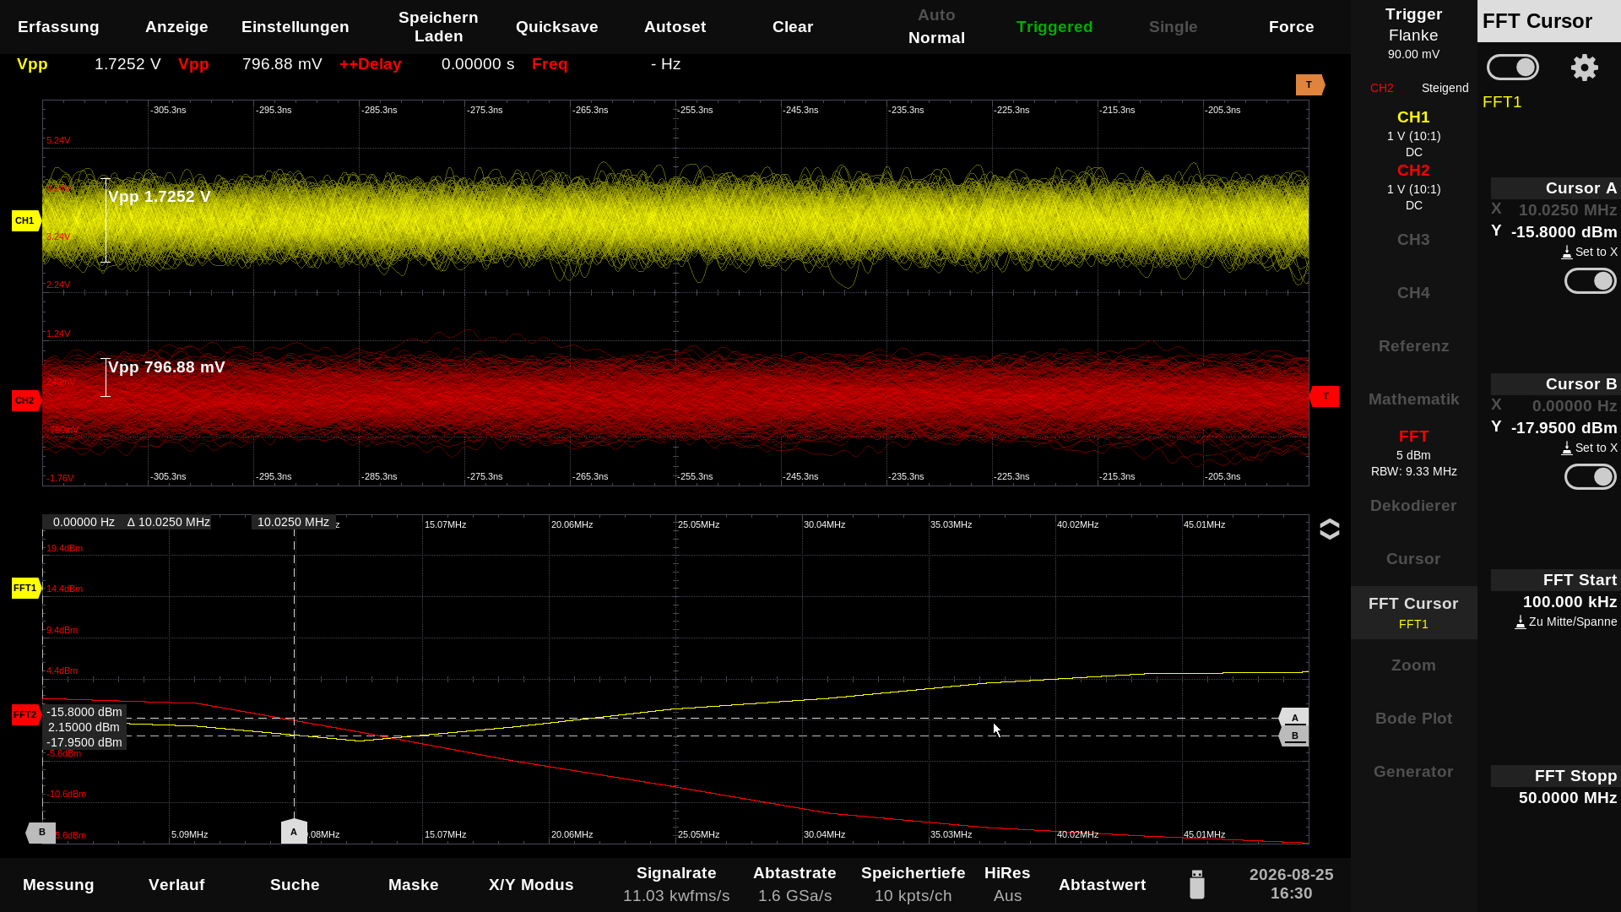1621x912 pixels.
Task: Click the Autoset button
Action: click(x=675, y=27)
